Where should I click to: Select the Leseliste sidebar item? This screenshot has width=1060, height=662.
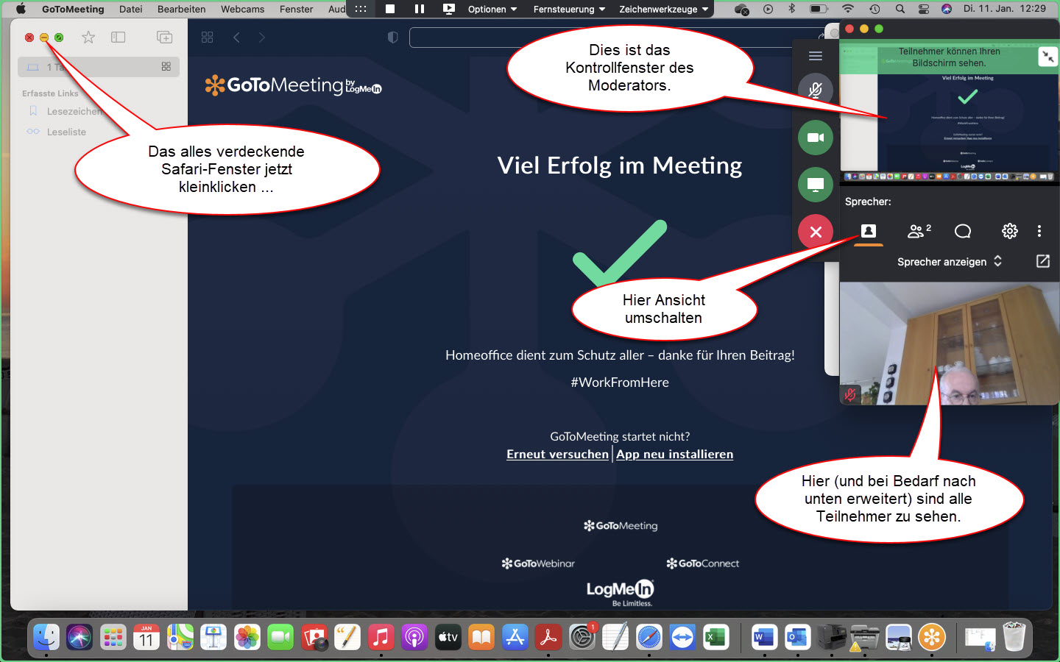pyautogui.click(x=57, y=132)
